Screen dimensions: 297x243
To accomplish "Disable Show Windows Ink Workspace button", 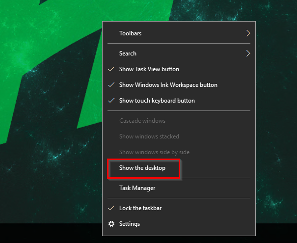I will click(x=168, y=85).
